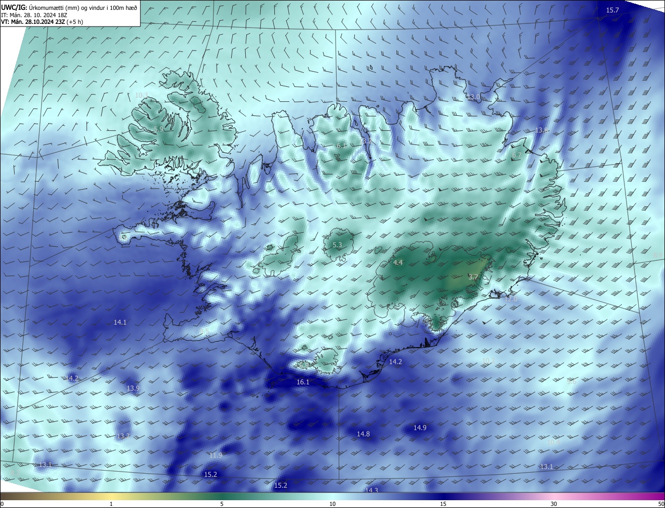Viewport: 665px width, 508px height.
Task: Click the '(+5 h)' forecast offset text
Action: [76, 22]
